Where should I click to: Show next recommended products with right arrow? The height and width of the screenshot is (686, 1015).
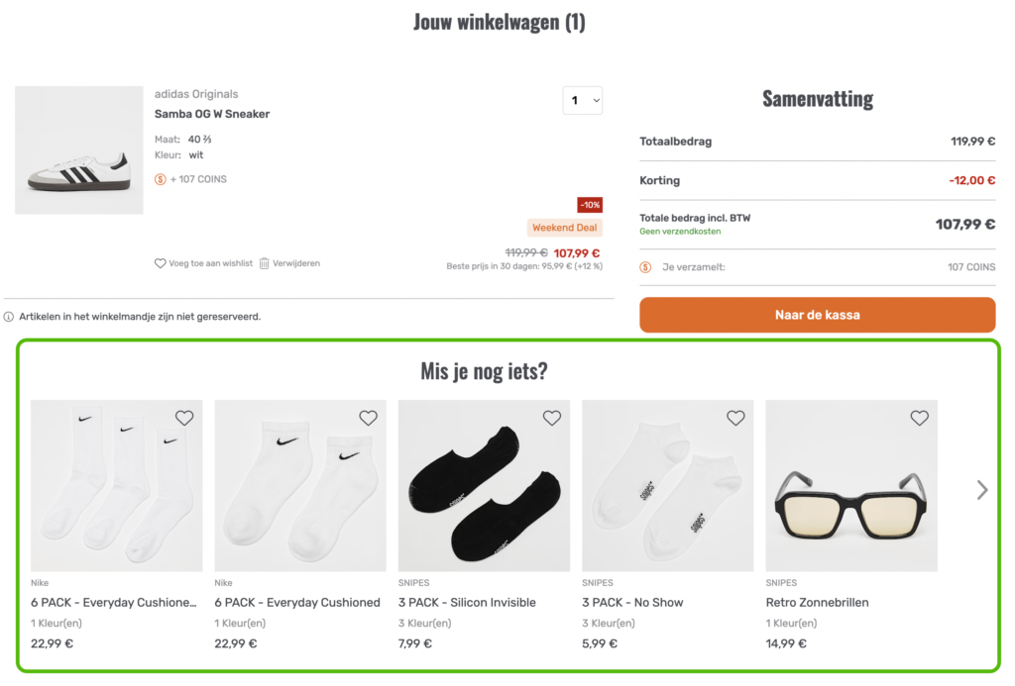(x=982, y=490)
